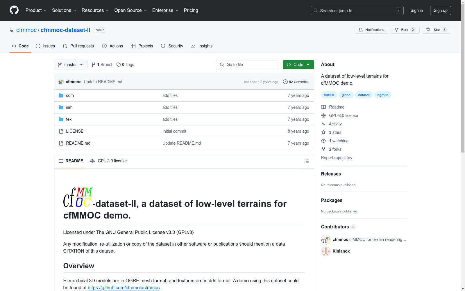
Task: Click the cfMMOC logo image in README
Action: (x=78, y=197)
